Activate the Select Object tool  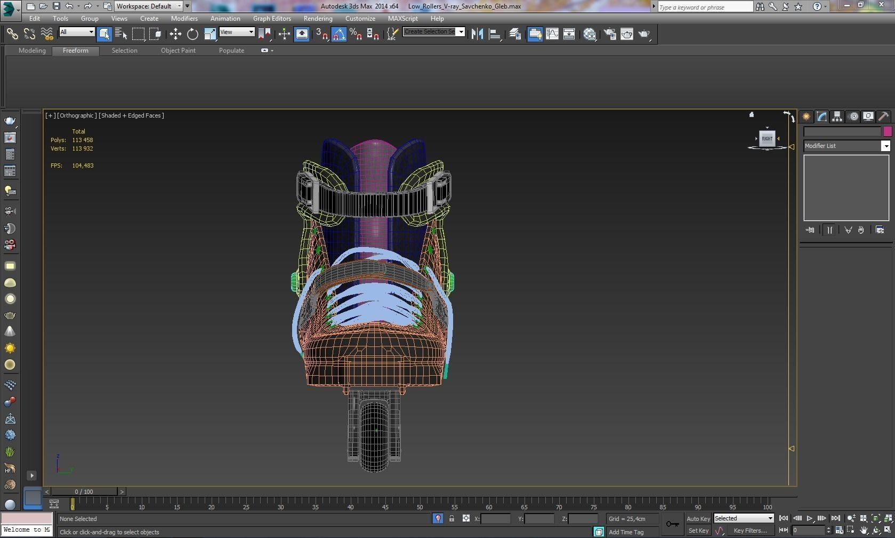104,34
